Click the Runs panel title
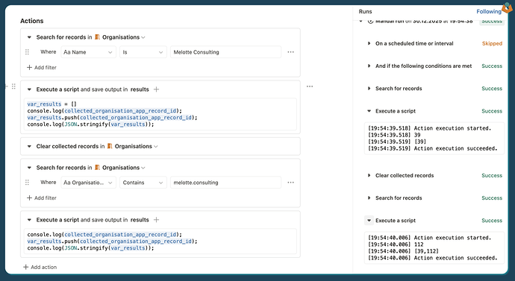 [365, 11]
